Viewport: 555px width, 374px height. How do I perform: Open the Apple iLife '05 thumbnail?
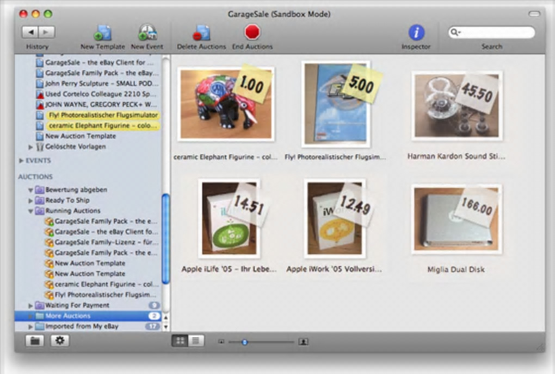coord(229,218)
